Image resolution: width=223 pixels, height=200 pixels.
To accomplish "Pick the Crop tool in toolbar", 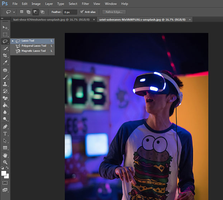I will point(5,56).
